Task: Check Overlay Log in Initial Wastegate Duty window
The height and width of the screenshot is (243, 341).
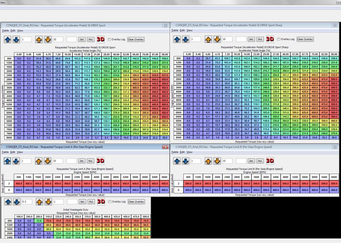Action: pos(109,202)
